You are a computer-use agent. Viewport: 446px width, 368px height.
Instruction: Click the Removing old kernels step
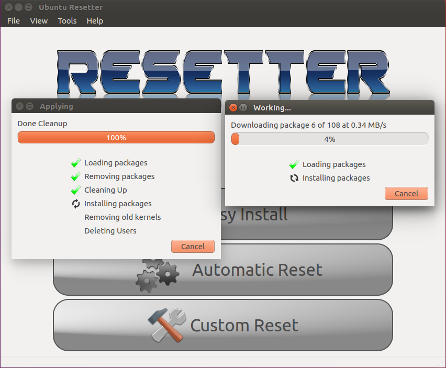[x=122, y=217]
